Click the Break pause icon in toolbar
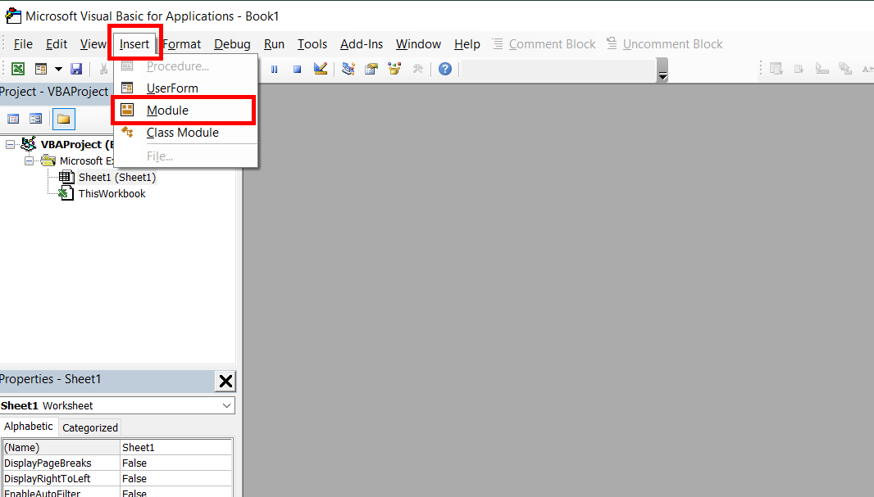This screenshot has width=874, height=497. pyautogui.click(x=274, y=69)
